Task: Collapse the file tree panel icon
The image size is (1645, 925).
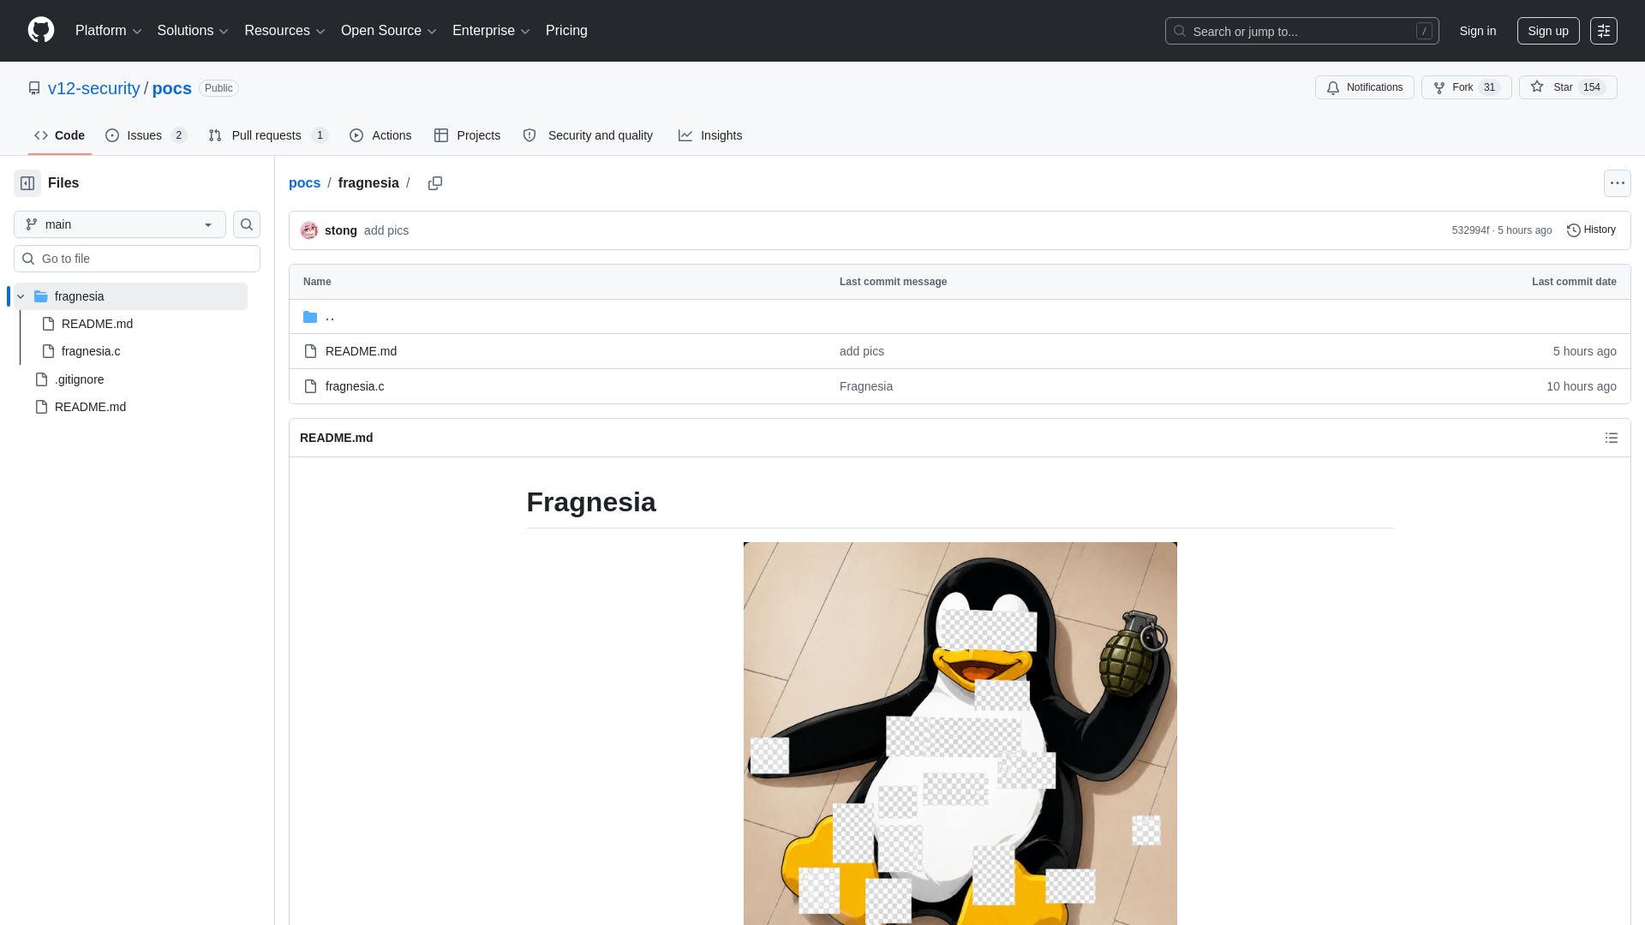Action: click(x=27, y=183)
